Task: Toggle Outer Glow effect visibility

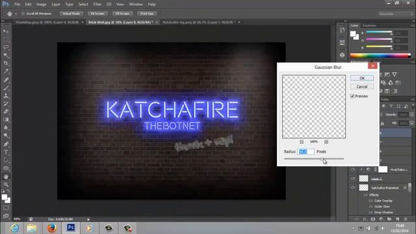Action: coord(371,207)
